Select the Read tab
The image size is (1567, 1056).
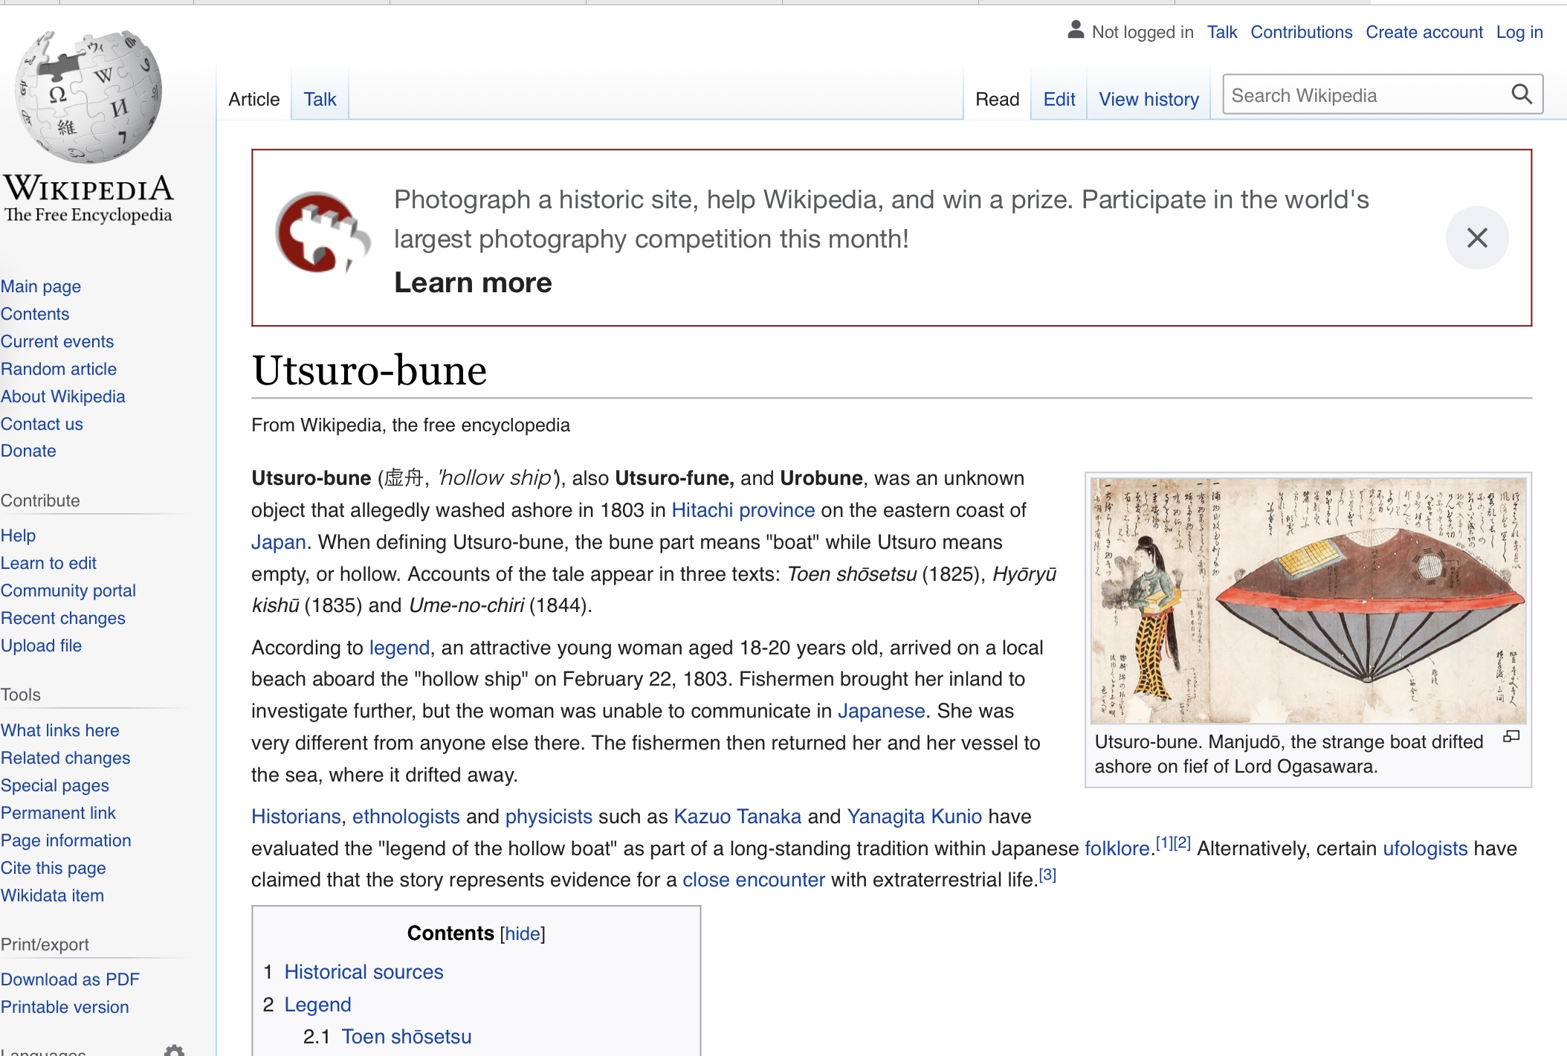pyautogui.click(x=998, y=99)
